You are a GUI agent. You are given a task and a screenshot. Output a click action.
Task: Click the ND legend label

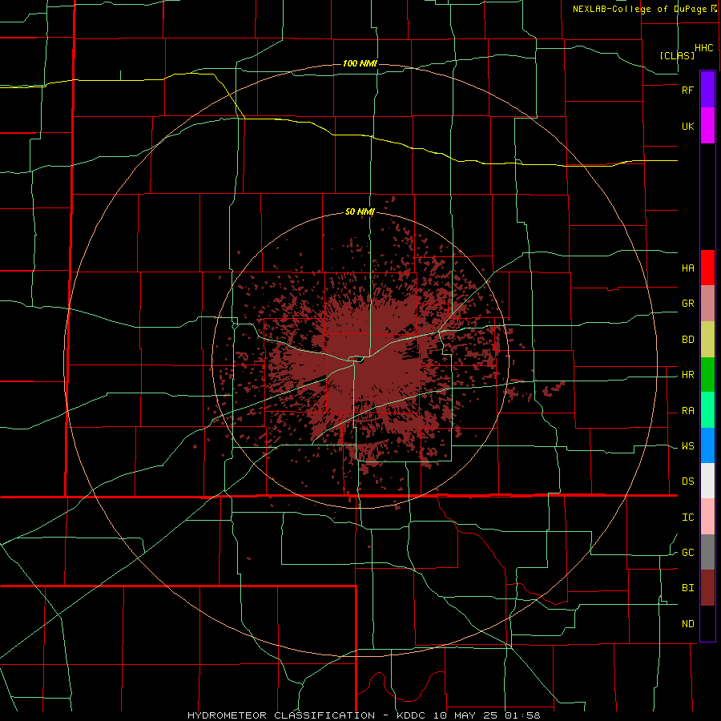(687, 624)
